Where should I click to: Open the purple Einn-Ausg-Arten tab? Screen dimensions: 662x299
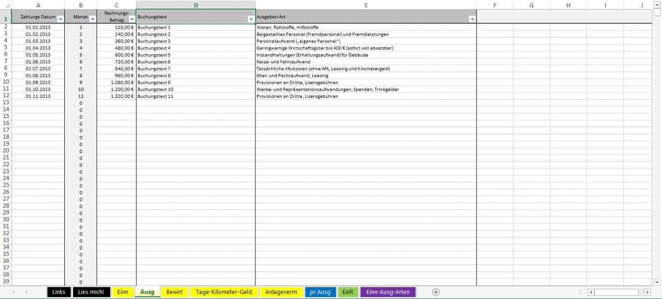(x=388, y=292)
